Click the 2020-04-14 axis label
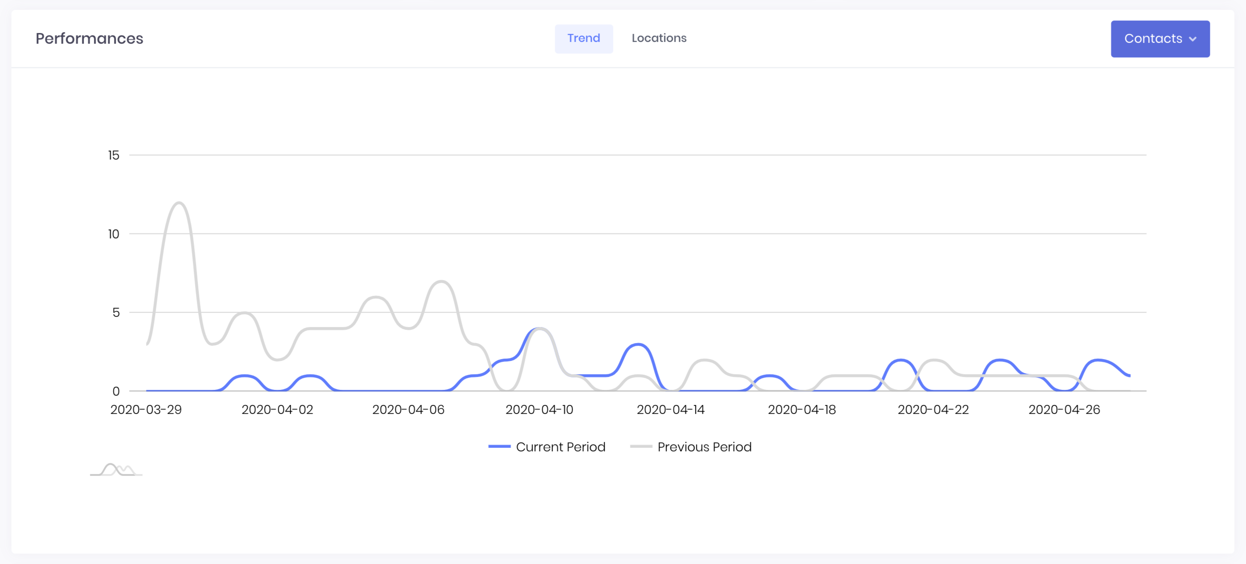 click(670, 409)
